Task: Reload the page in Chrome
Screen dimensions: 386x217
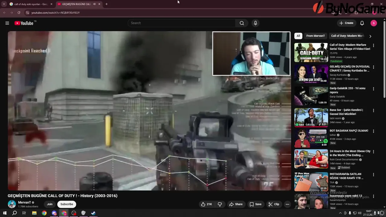Action: 19,13
